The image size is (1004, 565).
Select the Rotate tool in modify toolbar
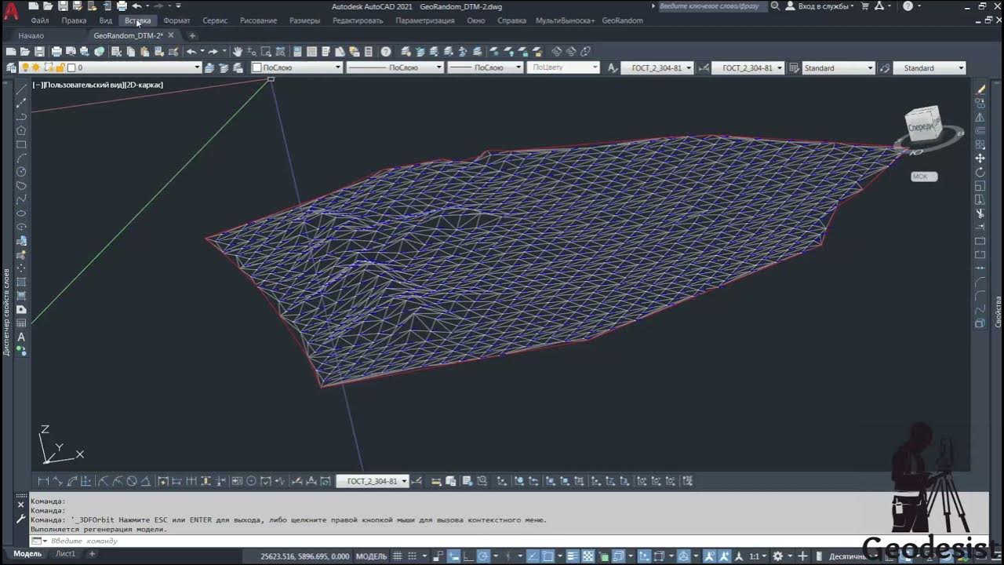[x=980, y=172]
